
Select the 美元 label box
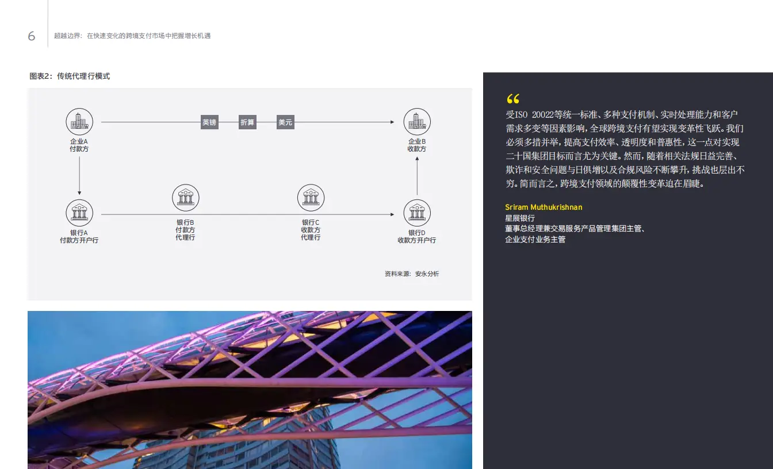(285, 122)
